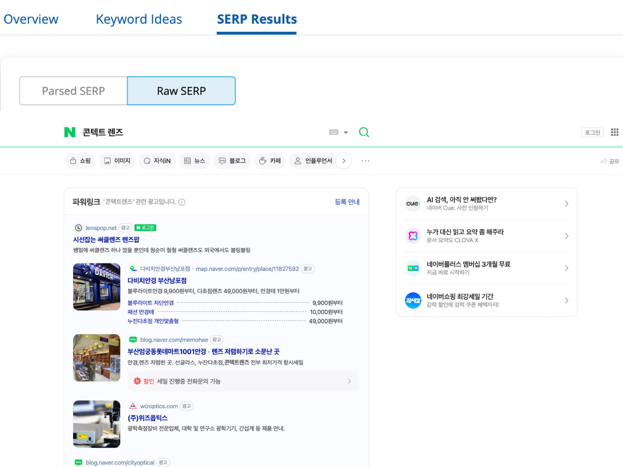Screen dimensions: 623x467
Task: Open the blog.naver.com/cityoptical URL
Action: [120, 463]
